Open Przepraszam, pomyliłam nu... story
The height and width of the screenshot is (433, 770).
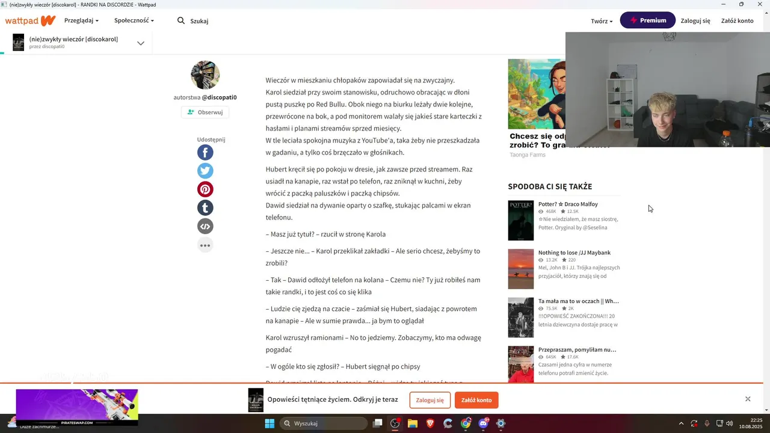577,349
